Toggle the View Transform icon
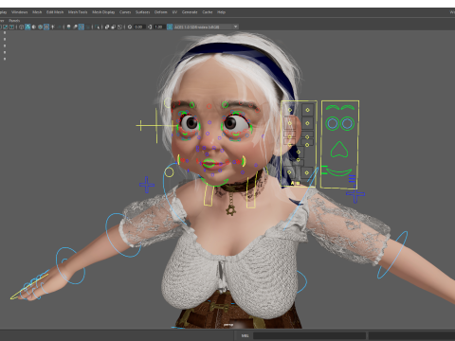 click(x=170, y=27)
